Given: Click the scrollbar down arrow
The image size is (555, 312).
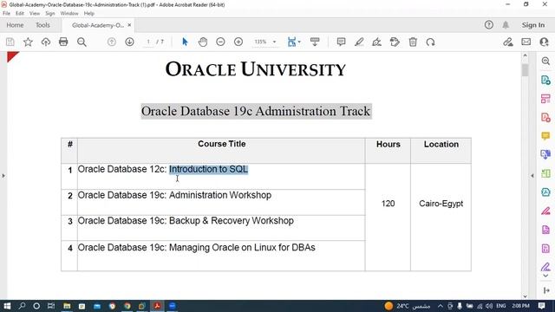Looking at the screenshot, I should pyautogui.click(x=525, y=296).
